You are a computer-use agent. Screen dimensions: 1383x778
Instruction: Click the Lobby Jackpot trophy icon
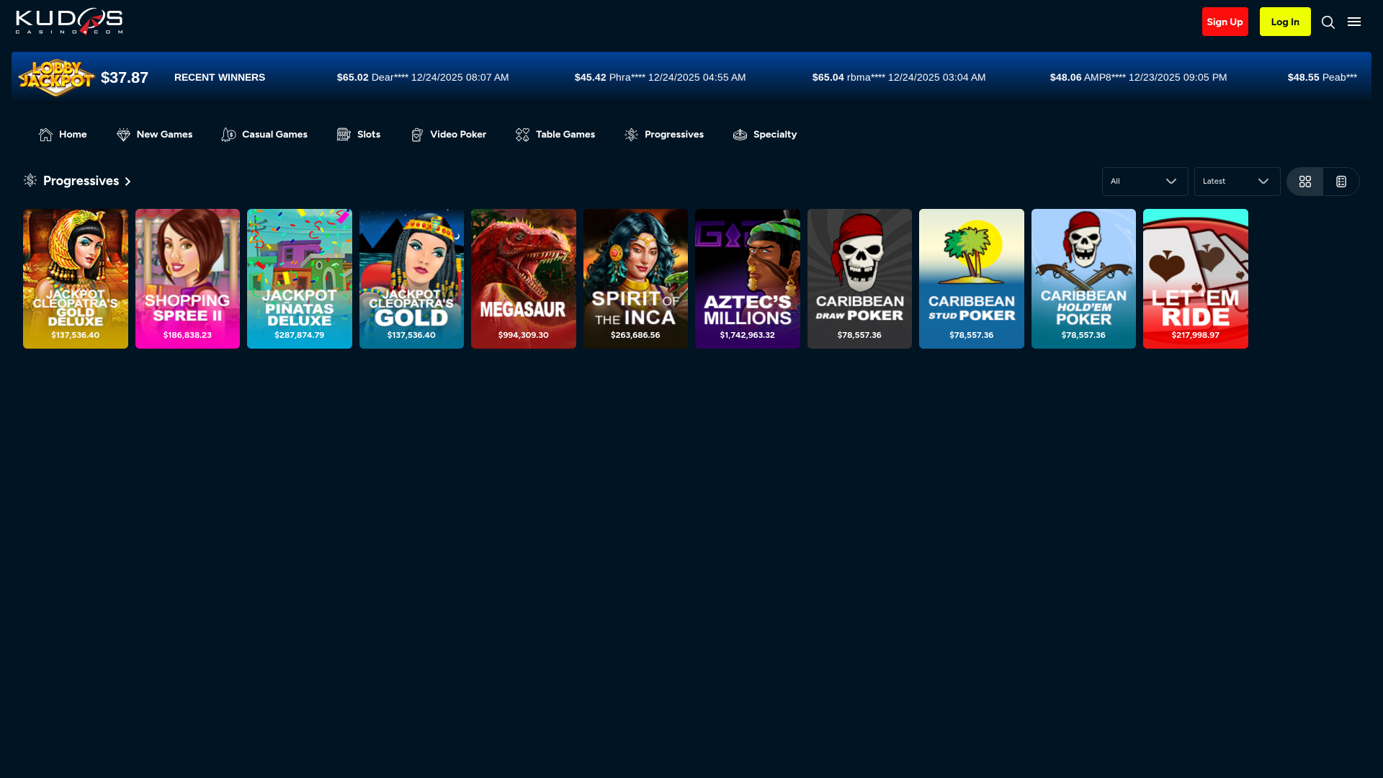coord(56,76)
